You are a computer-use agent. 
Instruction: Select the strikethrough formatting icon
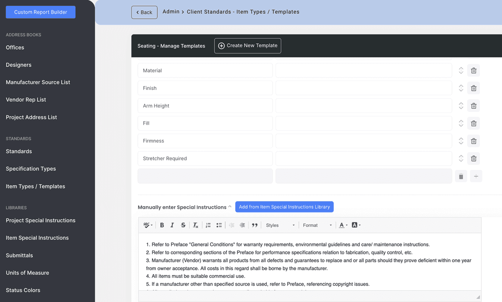(x=183, y=225)
